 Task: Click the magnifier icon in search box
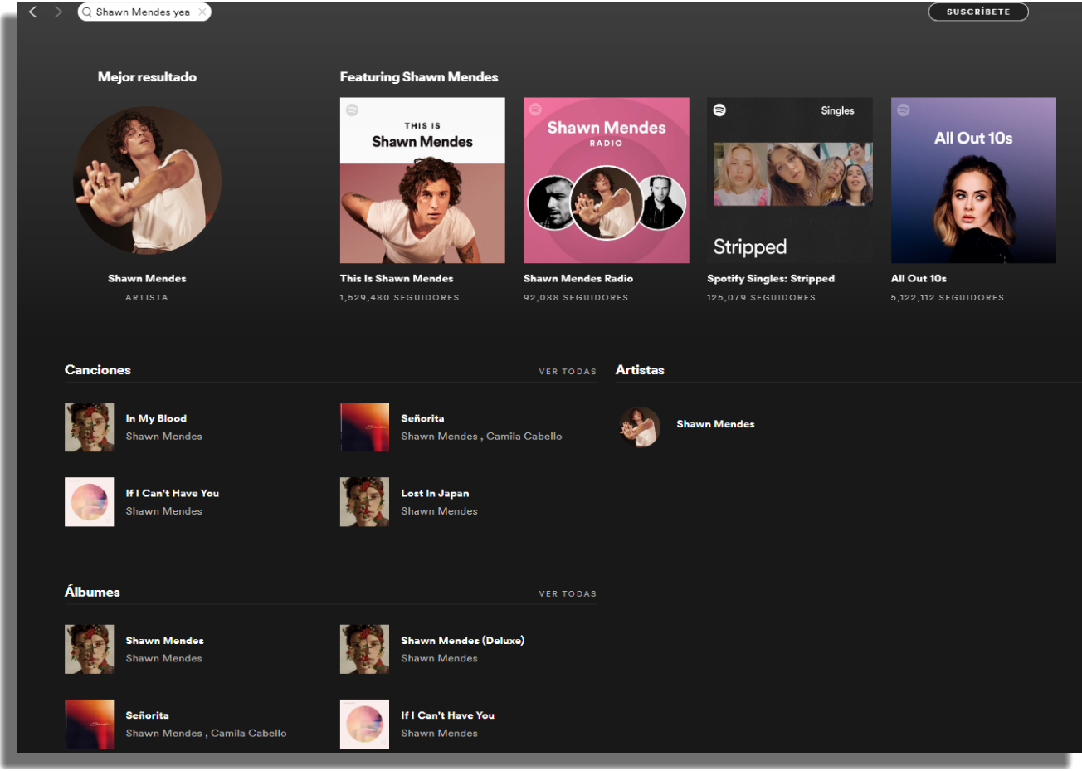tap(87, 12)
